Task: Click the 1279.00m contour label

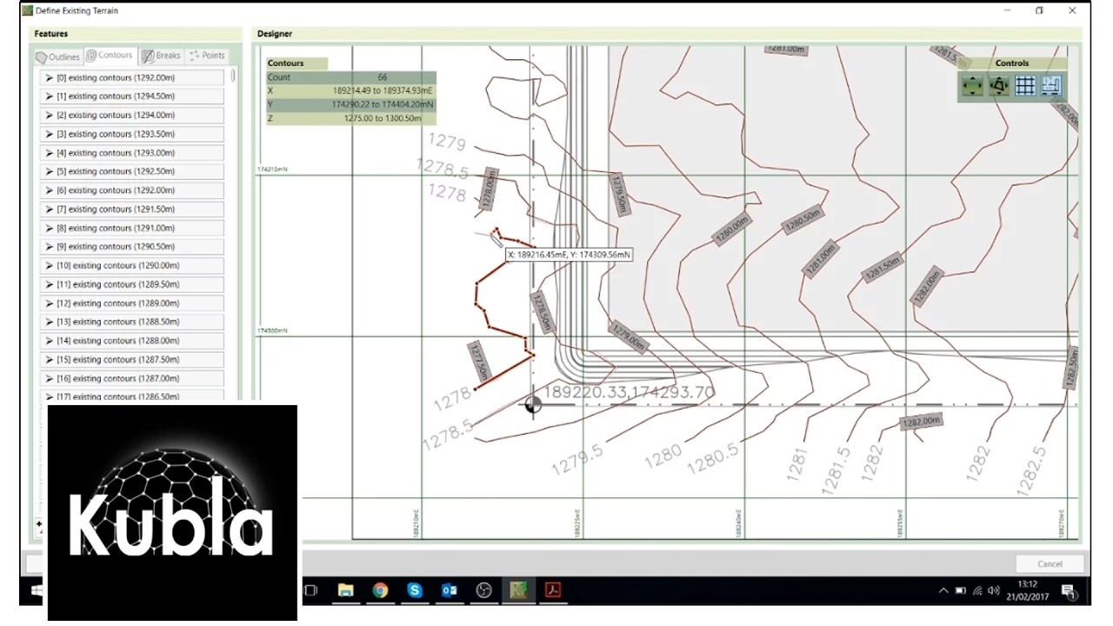Action: click(x=630, y=336)
